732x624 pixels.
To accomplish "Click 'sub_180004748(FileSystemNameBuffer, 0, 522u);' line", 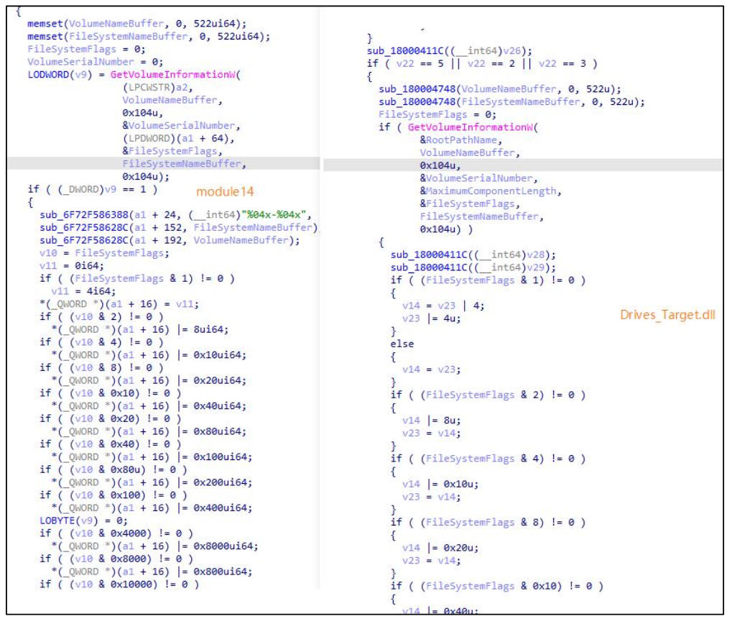I will click(511, 102).
